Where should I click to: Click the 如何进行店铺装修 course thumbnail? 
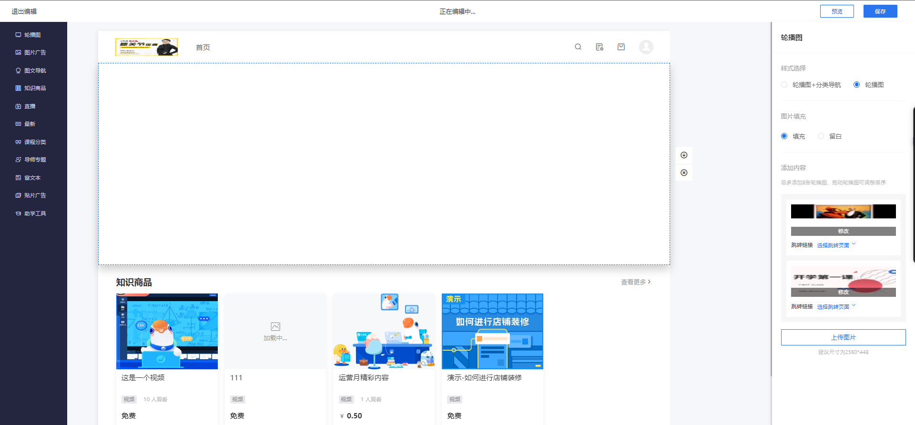coord(492,331)
